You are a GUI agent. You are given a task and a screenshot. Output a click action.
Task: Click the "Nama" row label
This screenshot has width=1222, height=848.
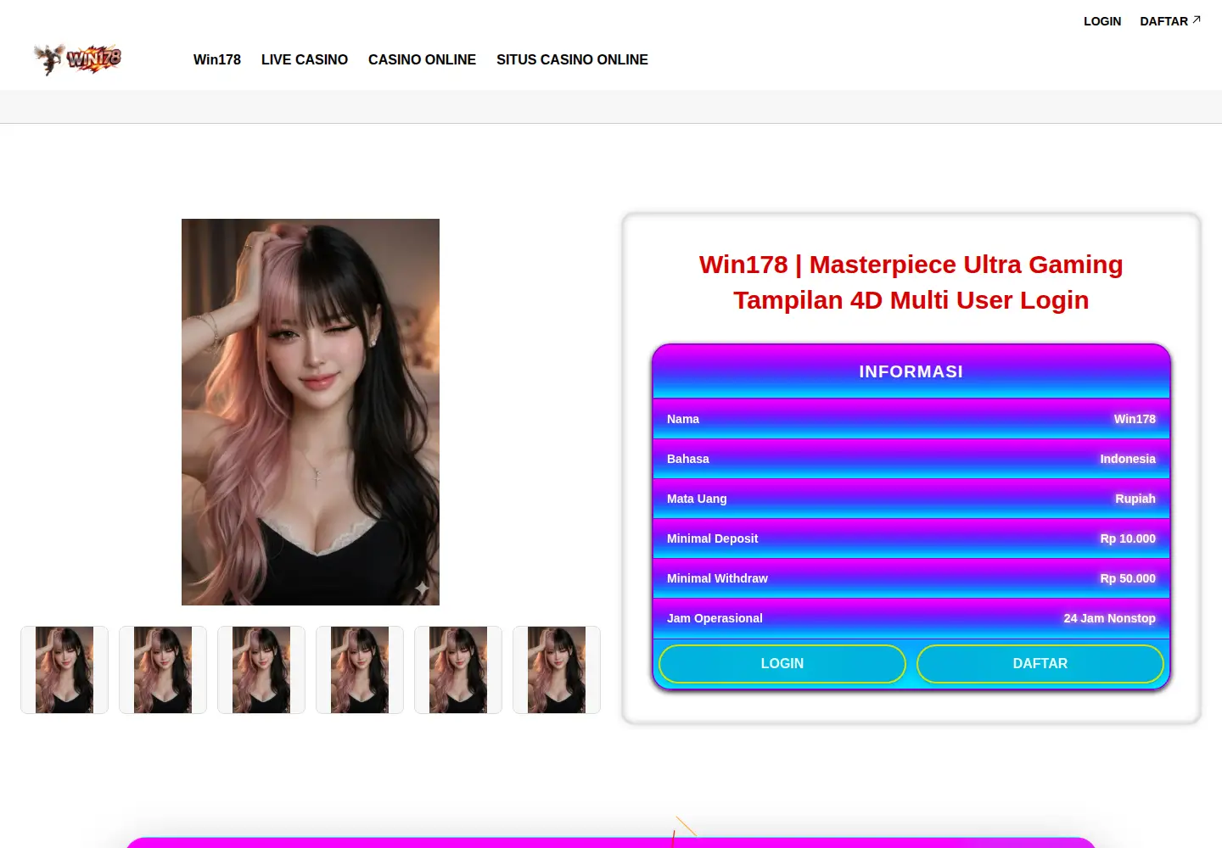683,419
